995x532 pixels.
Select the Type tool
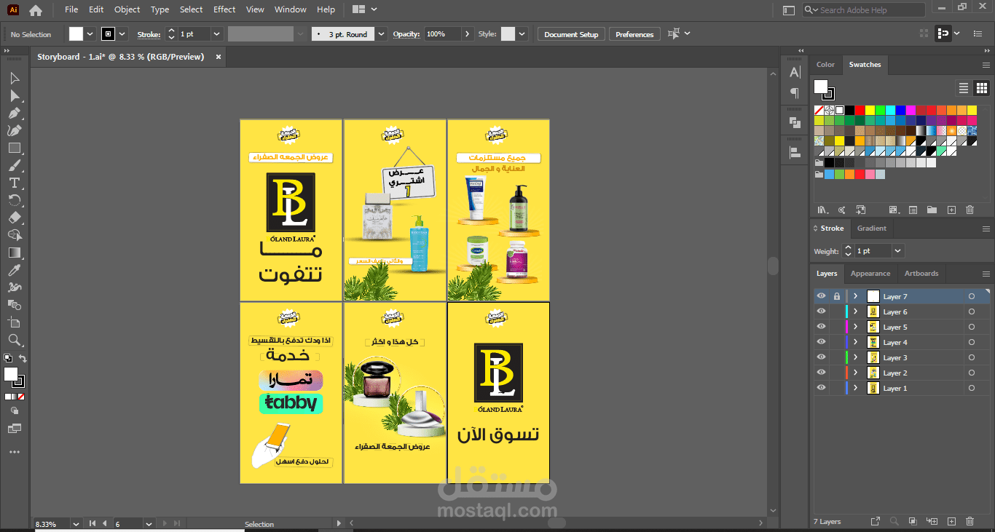pos(15,183)
